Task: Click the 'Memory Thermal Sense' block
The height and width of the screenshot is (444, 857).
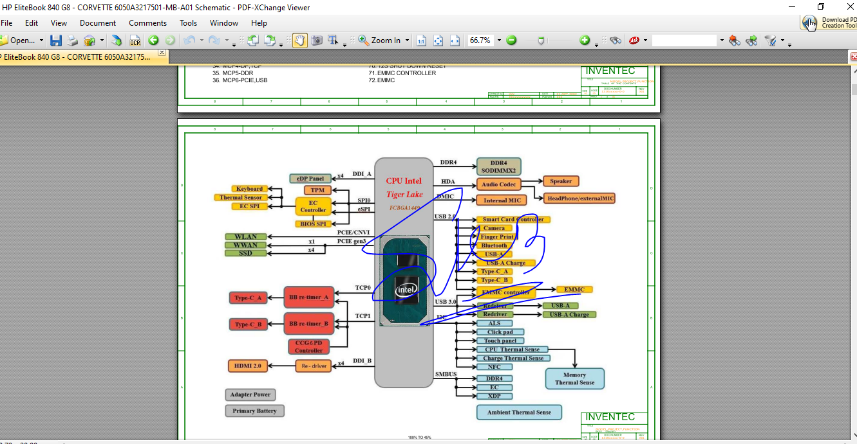Action: tap(574, 378)
